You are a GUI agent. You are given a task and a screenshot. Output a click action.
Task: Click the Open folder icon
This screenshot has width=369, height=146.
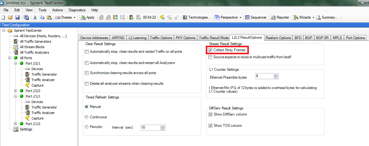[x=10, y=17]
